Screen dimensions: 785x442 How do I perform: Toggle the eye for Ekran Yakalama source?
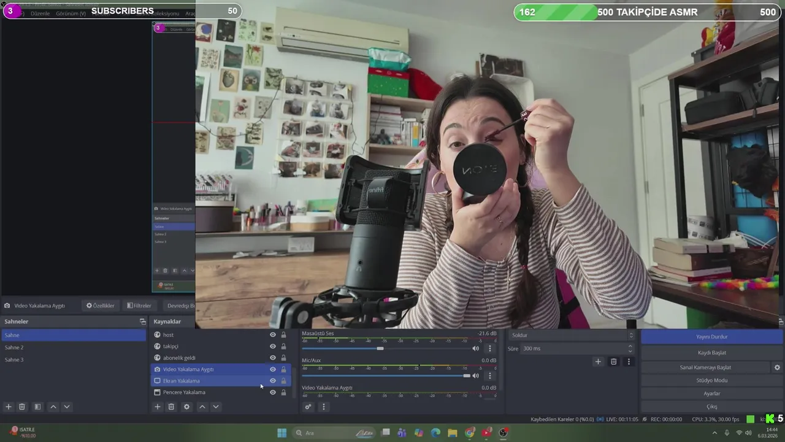tap(273, 381)
